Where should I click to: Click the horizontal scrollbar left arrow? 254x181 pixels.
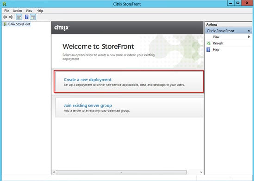[x=54, y=172]
